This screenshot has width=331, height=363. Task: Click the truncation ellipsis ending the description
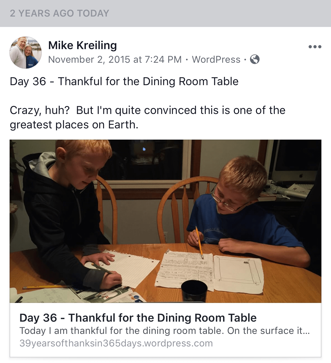[306, 331]
